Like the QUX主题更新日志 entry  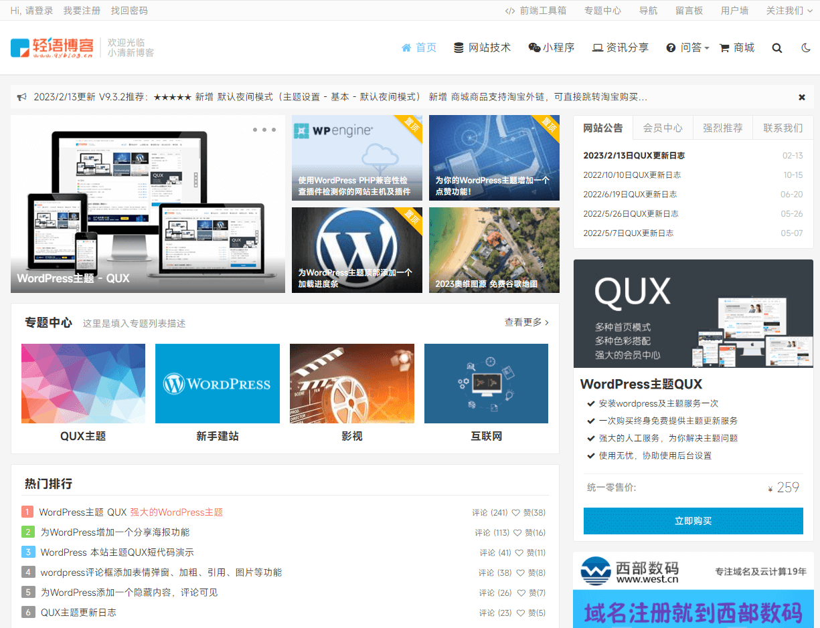coord(521,612)
